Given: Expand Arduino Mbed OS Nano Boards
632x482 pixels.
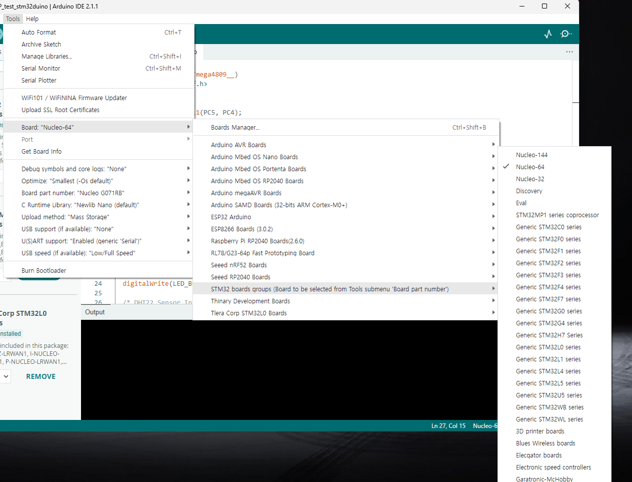Looking at the screenshot, I should tap(345, 157).
